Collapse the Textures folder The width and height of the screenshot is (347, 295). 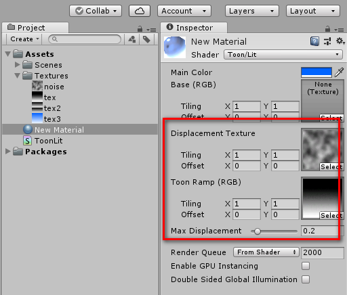(18, 76)
